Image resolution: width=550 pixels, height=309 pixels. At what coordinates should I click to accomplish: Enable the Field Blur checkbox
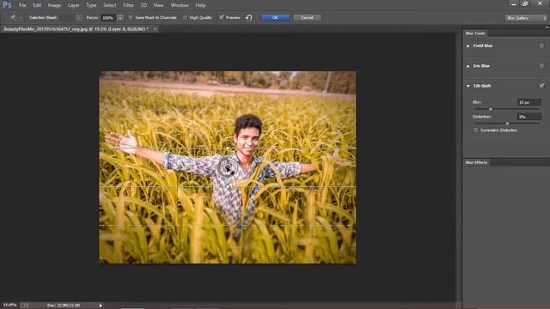[x=541, y=45]
